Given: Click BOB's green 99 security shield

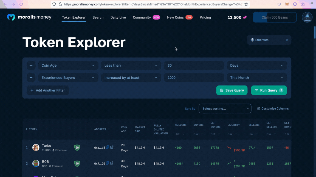Looking at the screenshot, I should [x=77, y=164].
